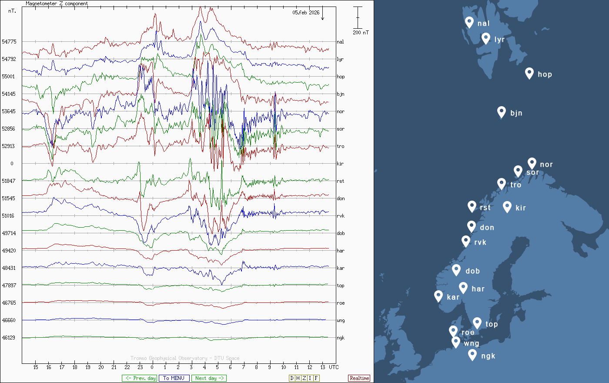This screenshot has width=609, height=383.
Task: Switch to the D component plot
Action: tap(292, 378)
